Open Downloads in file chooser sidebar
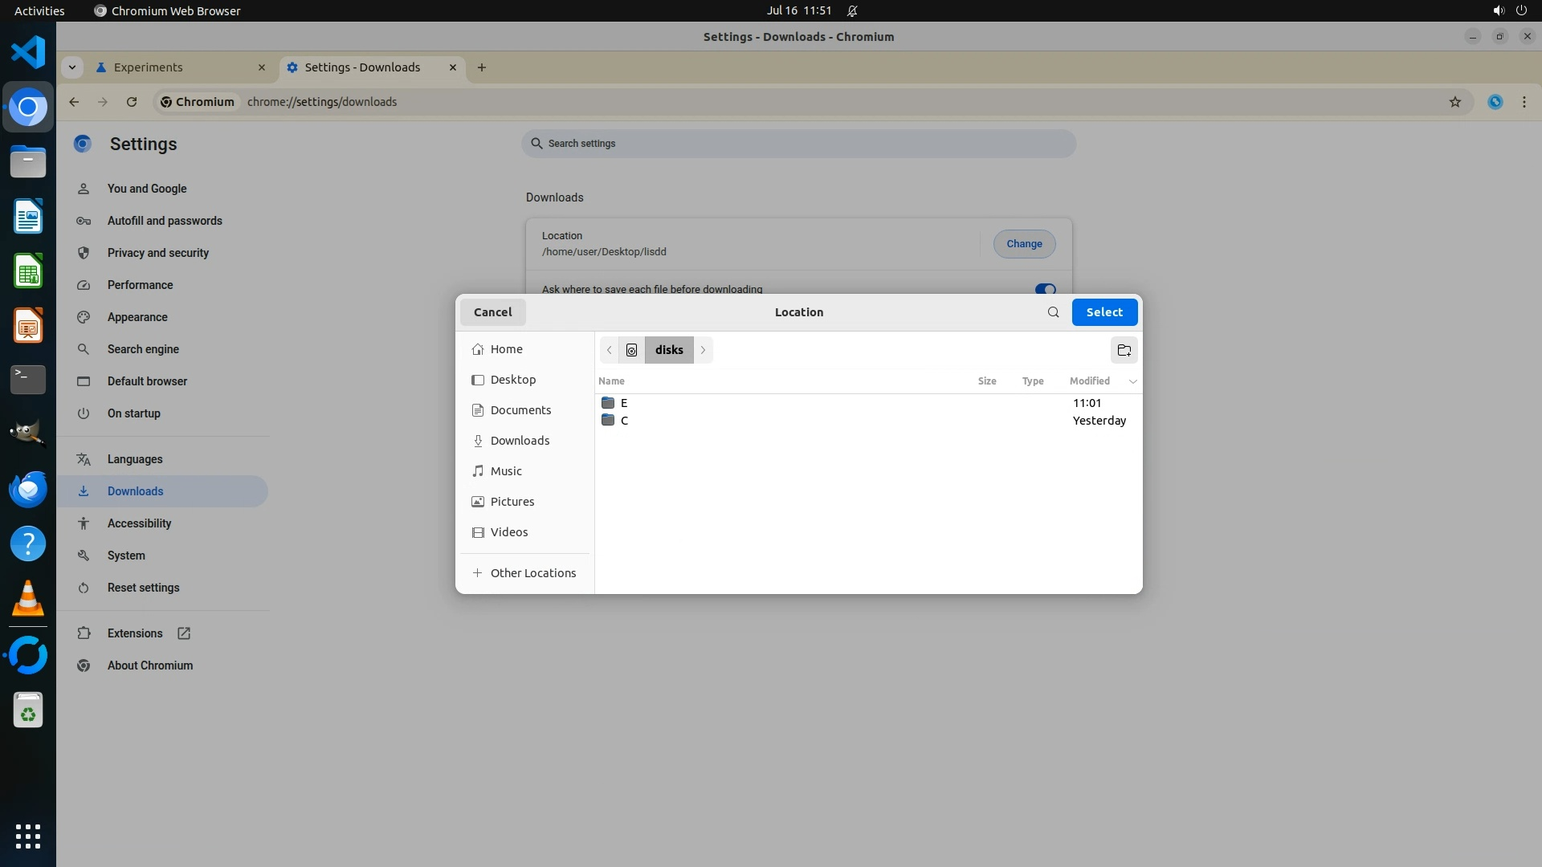 520,441
